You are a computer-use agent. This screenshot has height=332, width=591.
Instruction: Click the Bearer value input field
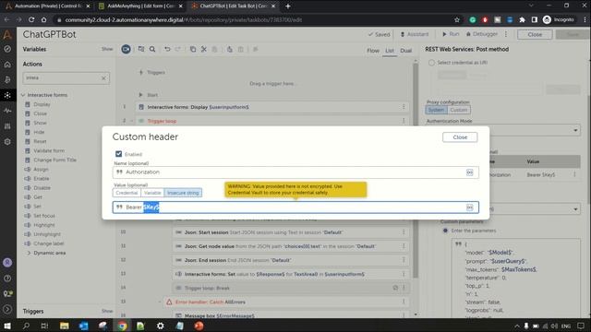pyautogui.click(x=295, y=207)
